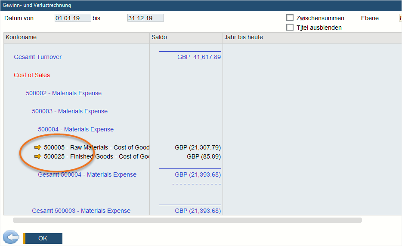Toggle the Titel ausblenden checkbox
The width and height of the screenshot is (402, 246).
290,28
